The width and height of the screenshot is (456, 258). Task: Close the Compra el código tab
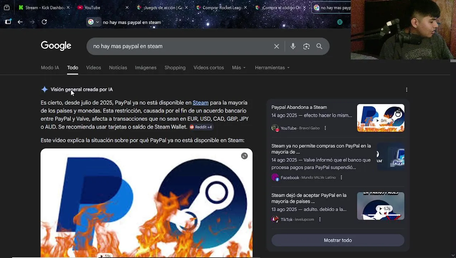(304, 8)
